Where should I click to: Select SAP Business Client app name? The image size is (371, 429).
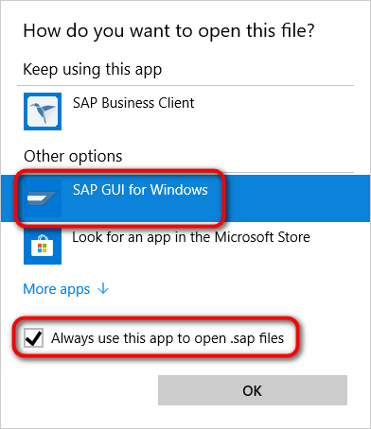click(133, 103)
